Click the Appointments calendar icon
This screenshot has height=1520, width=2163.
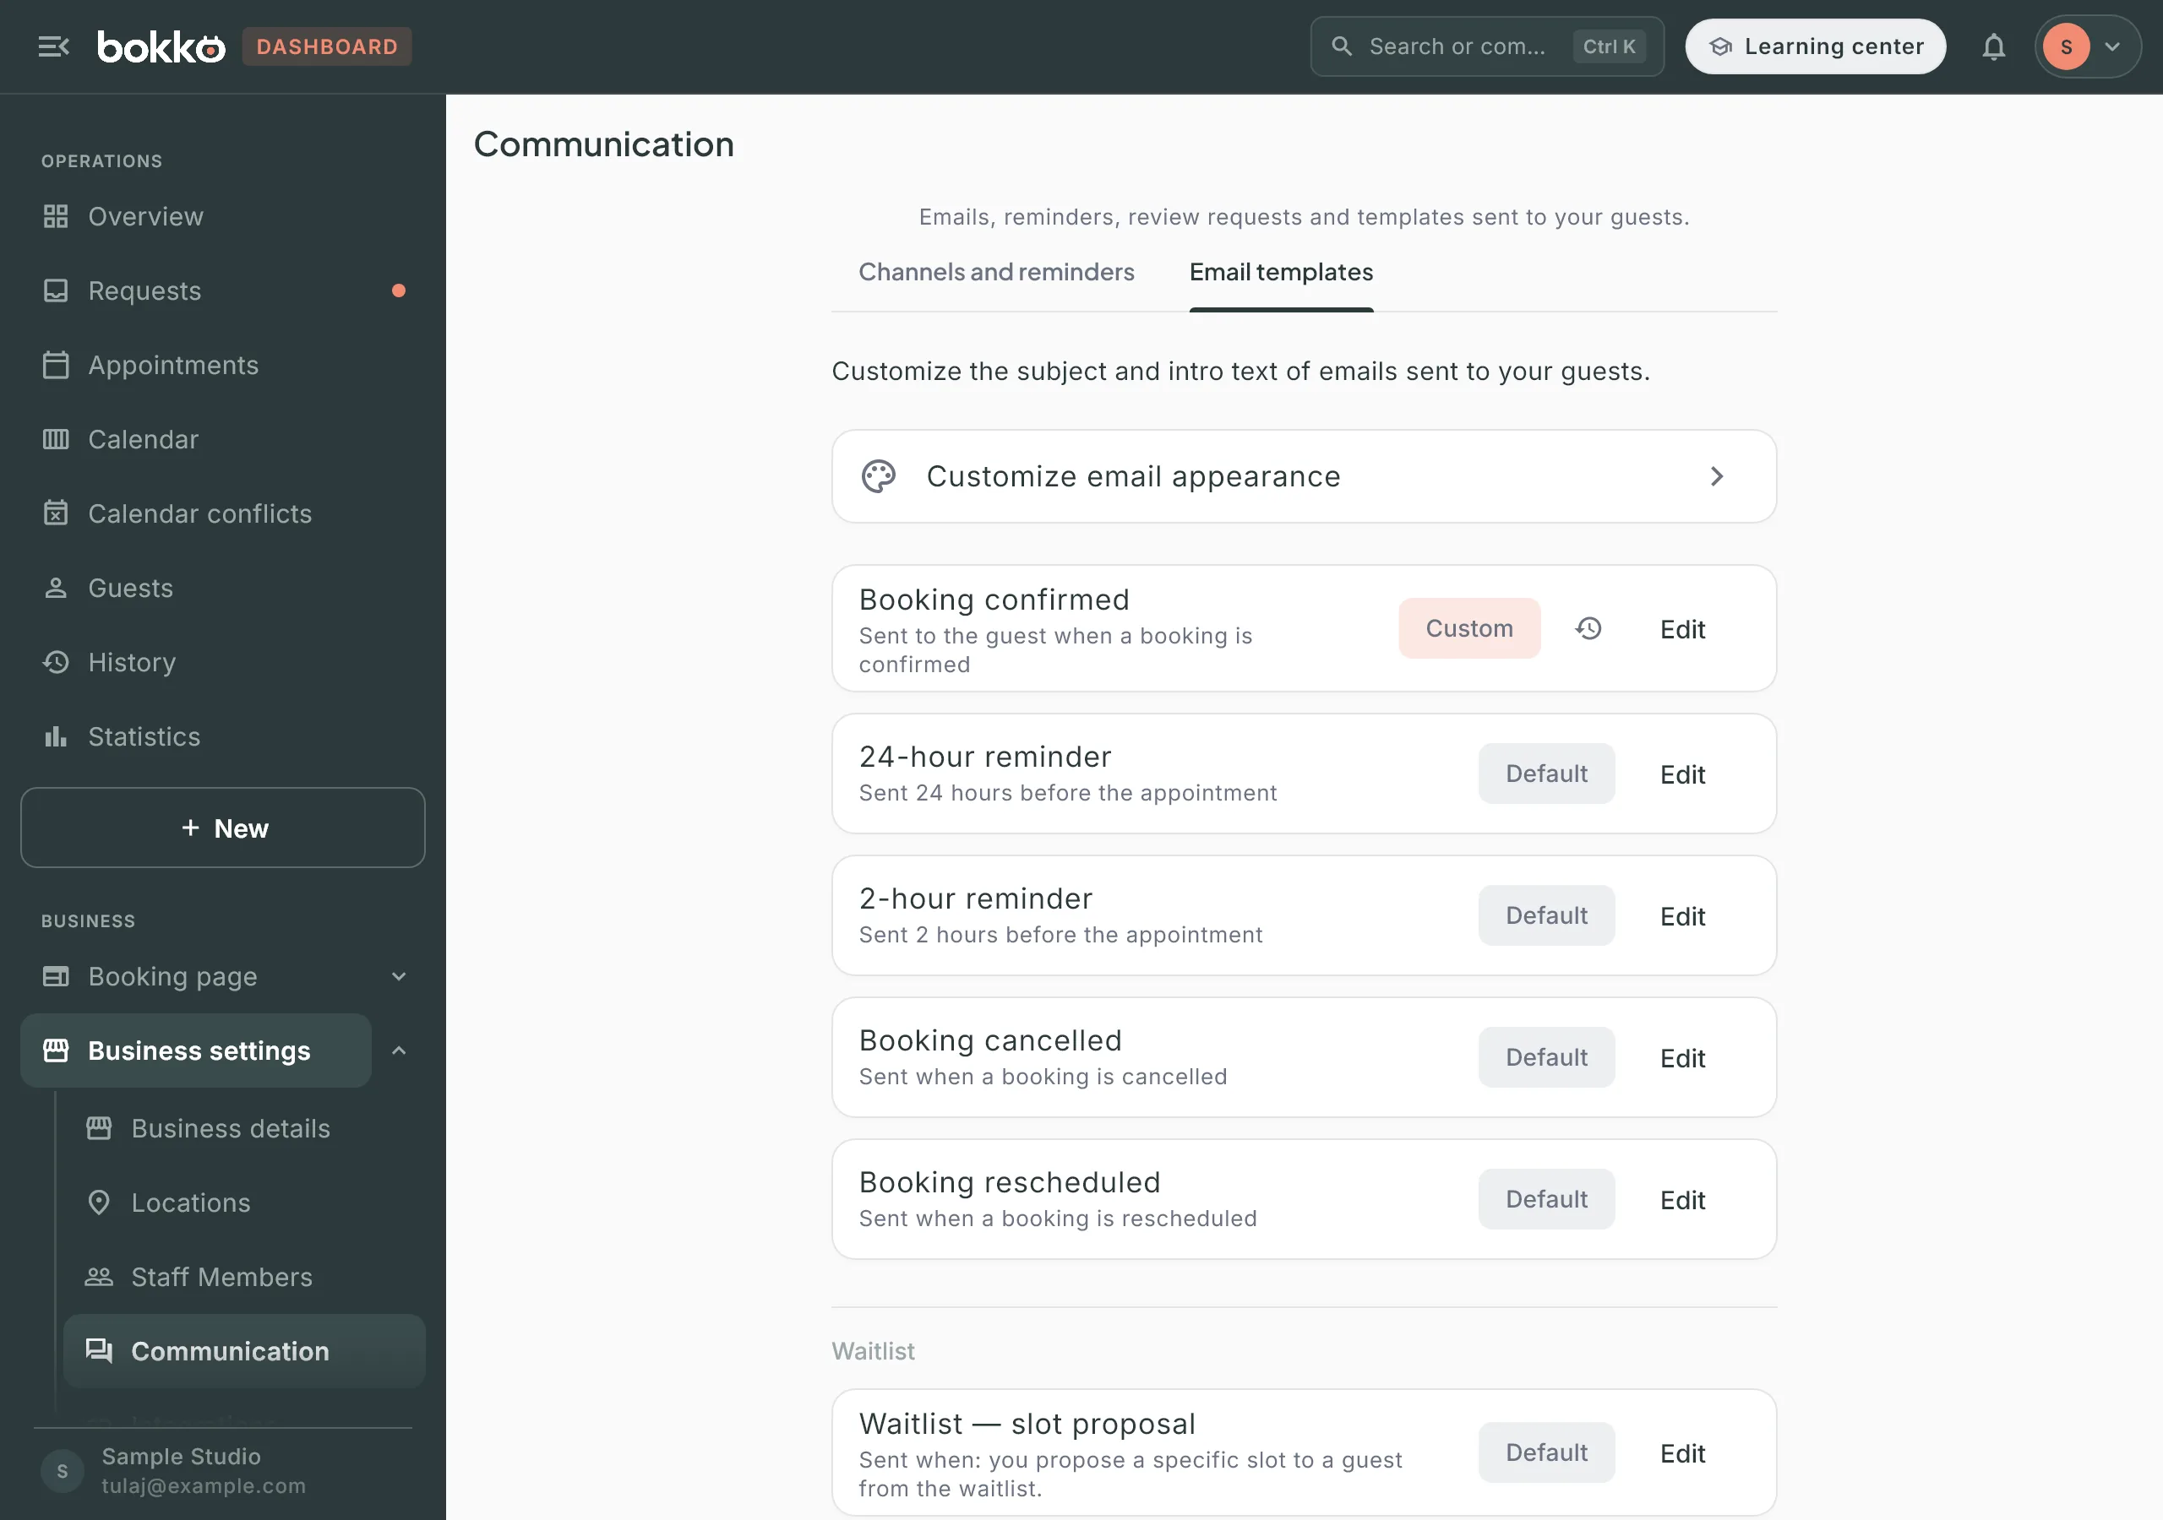click(x=56, y=366)
